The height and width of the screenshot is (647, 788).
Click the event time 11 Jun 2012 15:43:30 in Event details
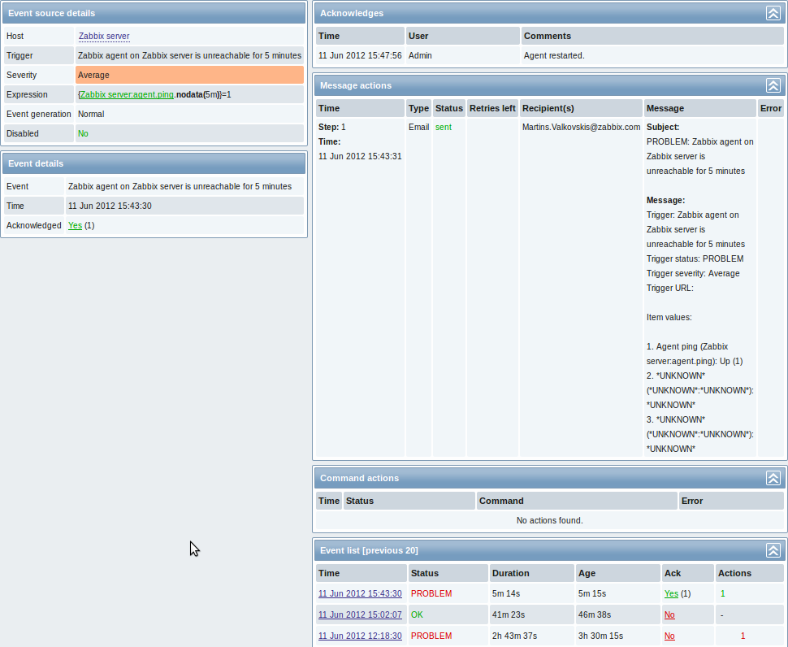pos(110,206)
